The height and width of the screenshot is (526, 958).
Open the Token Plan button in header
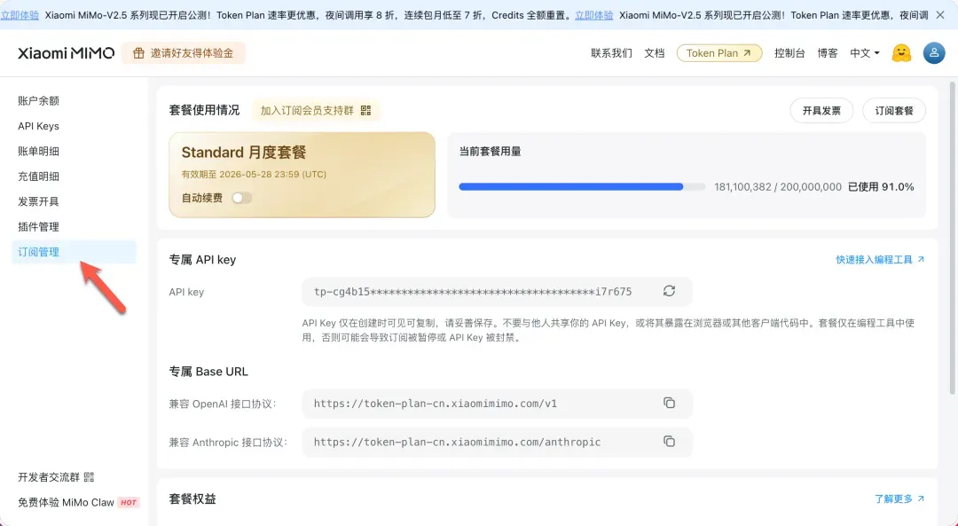point(719,53)
